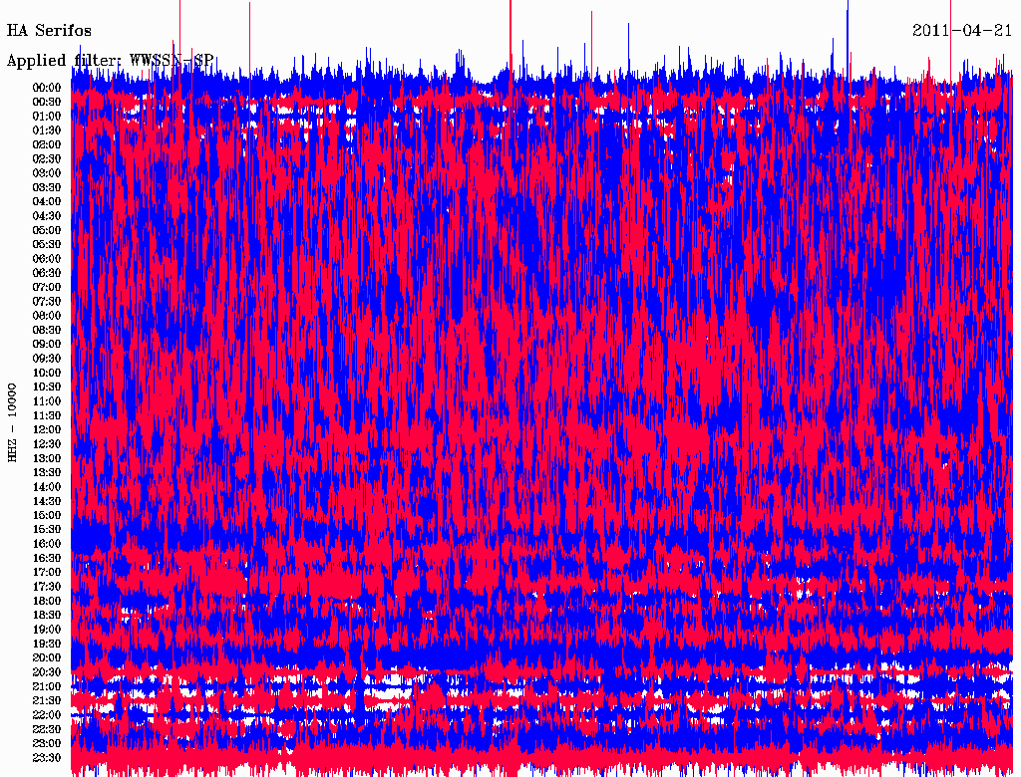Select the 17:30 time label
The width and height of the screenshot is (1021, 777).
pos(47,587)
